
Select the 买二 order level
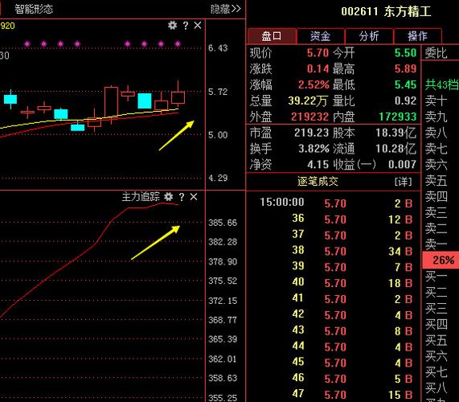[x=436, y=292]
